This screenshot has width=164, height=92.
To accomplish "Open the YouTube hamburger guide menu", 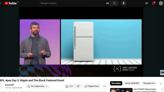I will (x=1, y=3).
